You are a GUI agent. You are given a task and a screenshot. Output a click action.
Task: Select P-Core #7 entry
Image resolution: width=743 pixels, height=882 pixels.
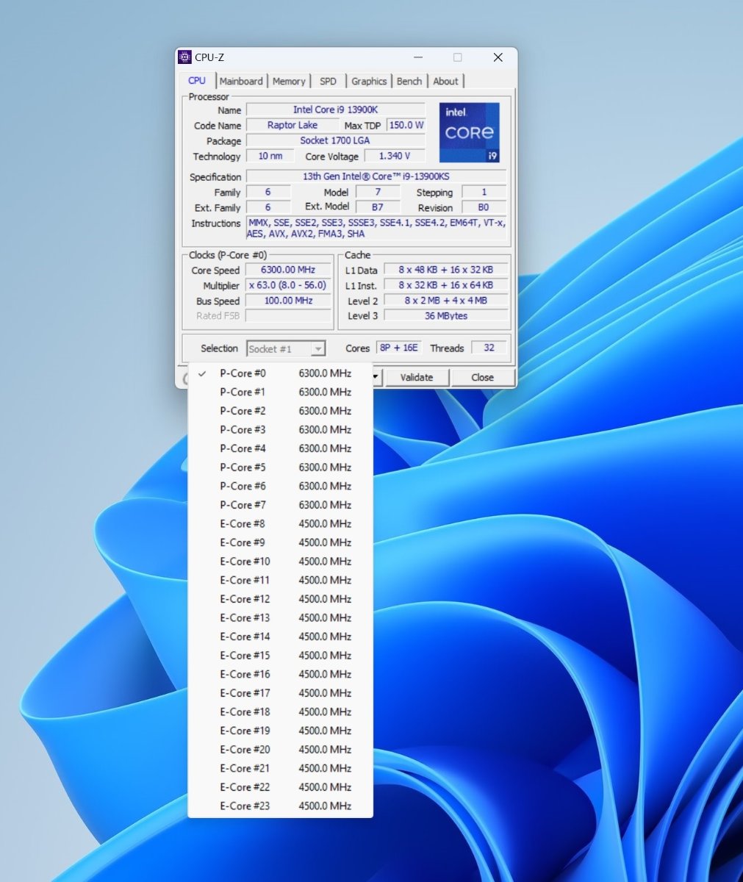coord(281,505)
